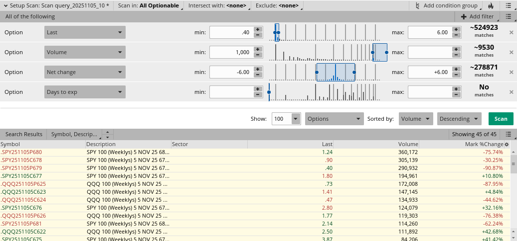
Task: Increase the Volume min value with plus
Action: tap(258, 49)
